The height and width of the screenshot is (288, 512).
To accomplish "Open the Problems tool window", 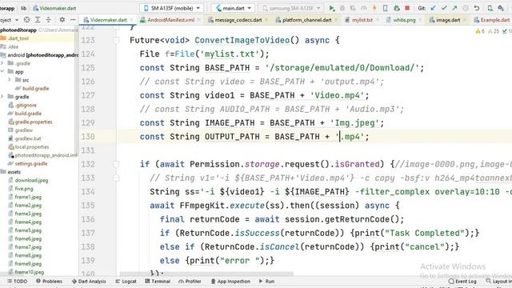I will click(49, 281).
